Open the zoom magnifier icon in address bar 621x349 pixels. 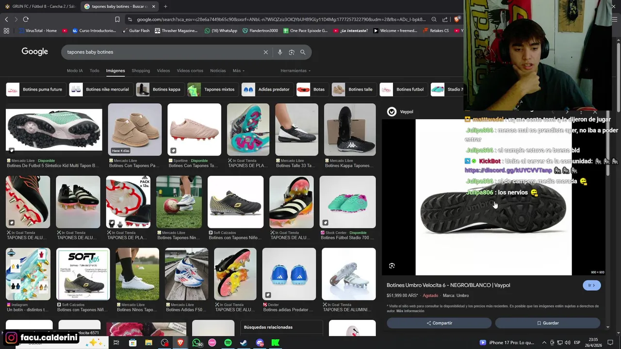[434, 19]
